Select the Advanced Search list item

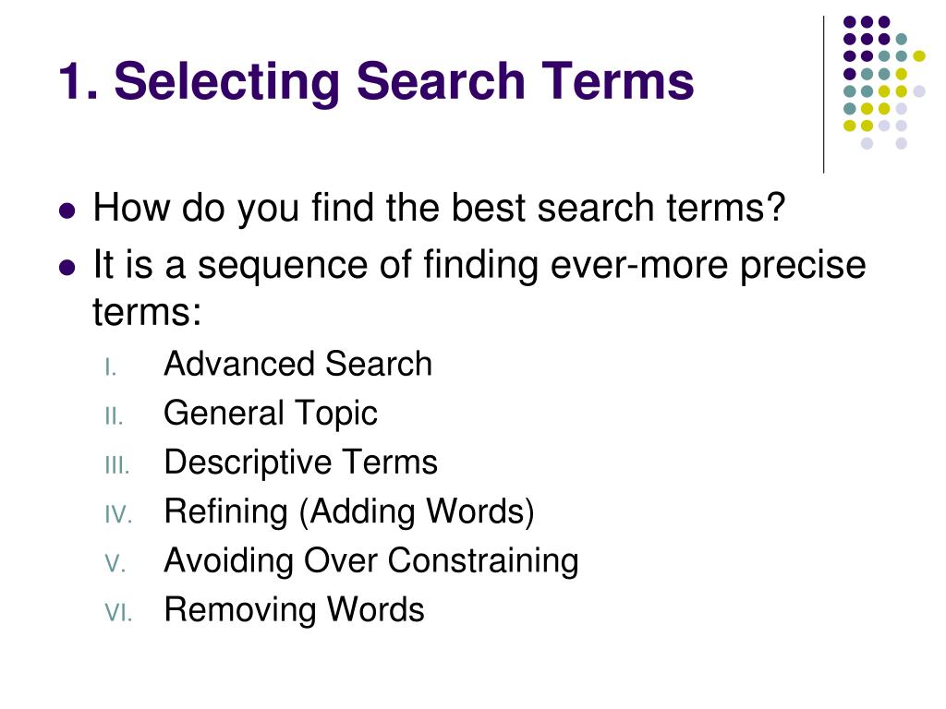tap(298, 364)
